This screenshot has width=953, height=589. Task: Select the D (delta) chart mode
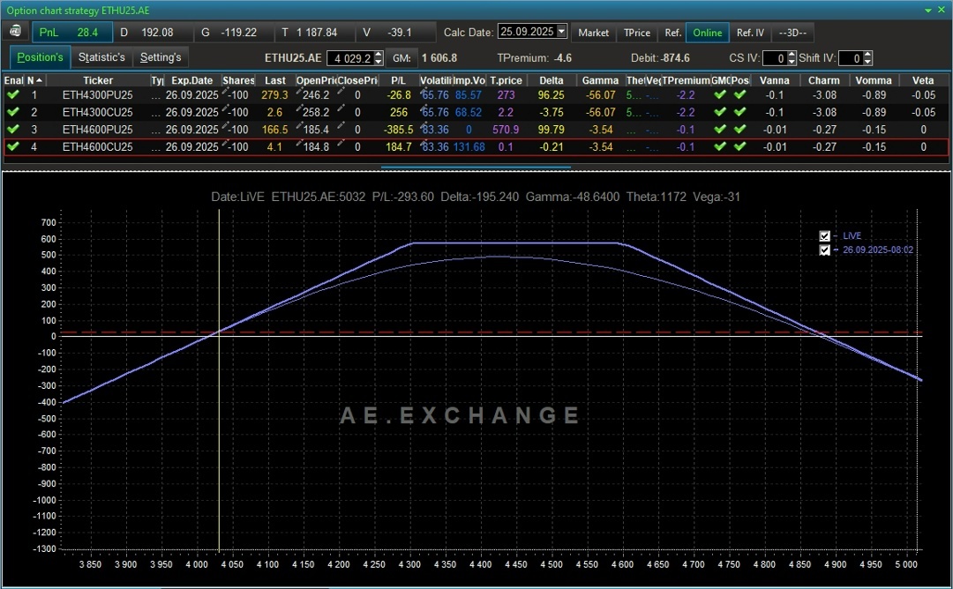(x=154, y=32)
